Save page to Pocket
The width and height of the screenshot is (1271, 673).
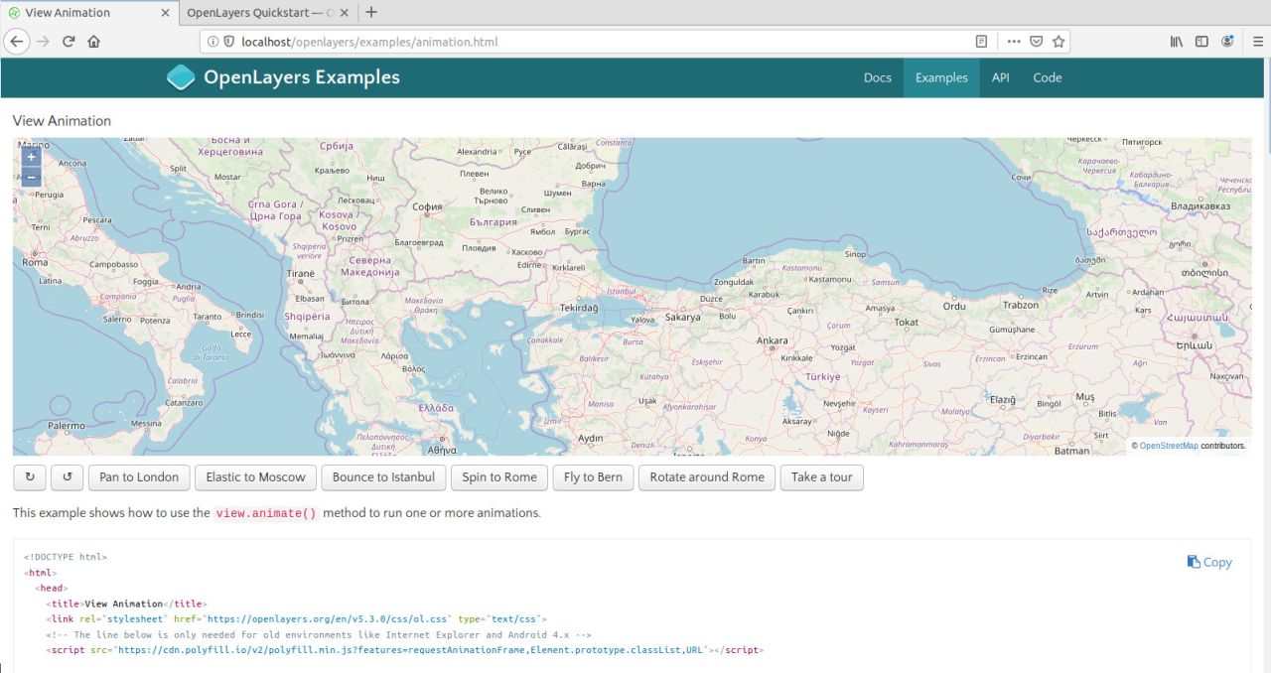pos(1037,42)
